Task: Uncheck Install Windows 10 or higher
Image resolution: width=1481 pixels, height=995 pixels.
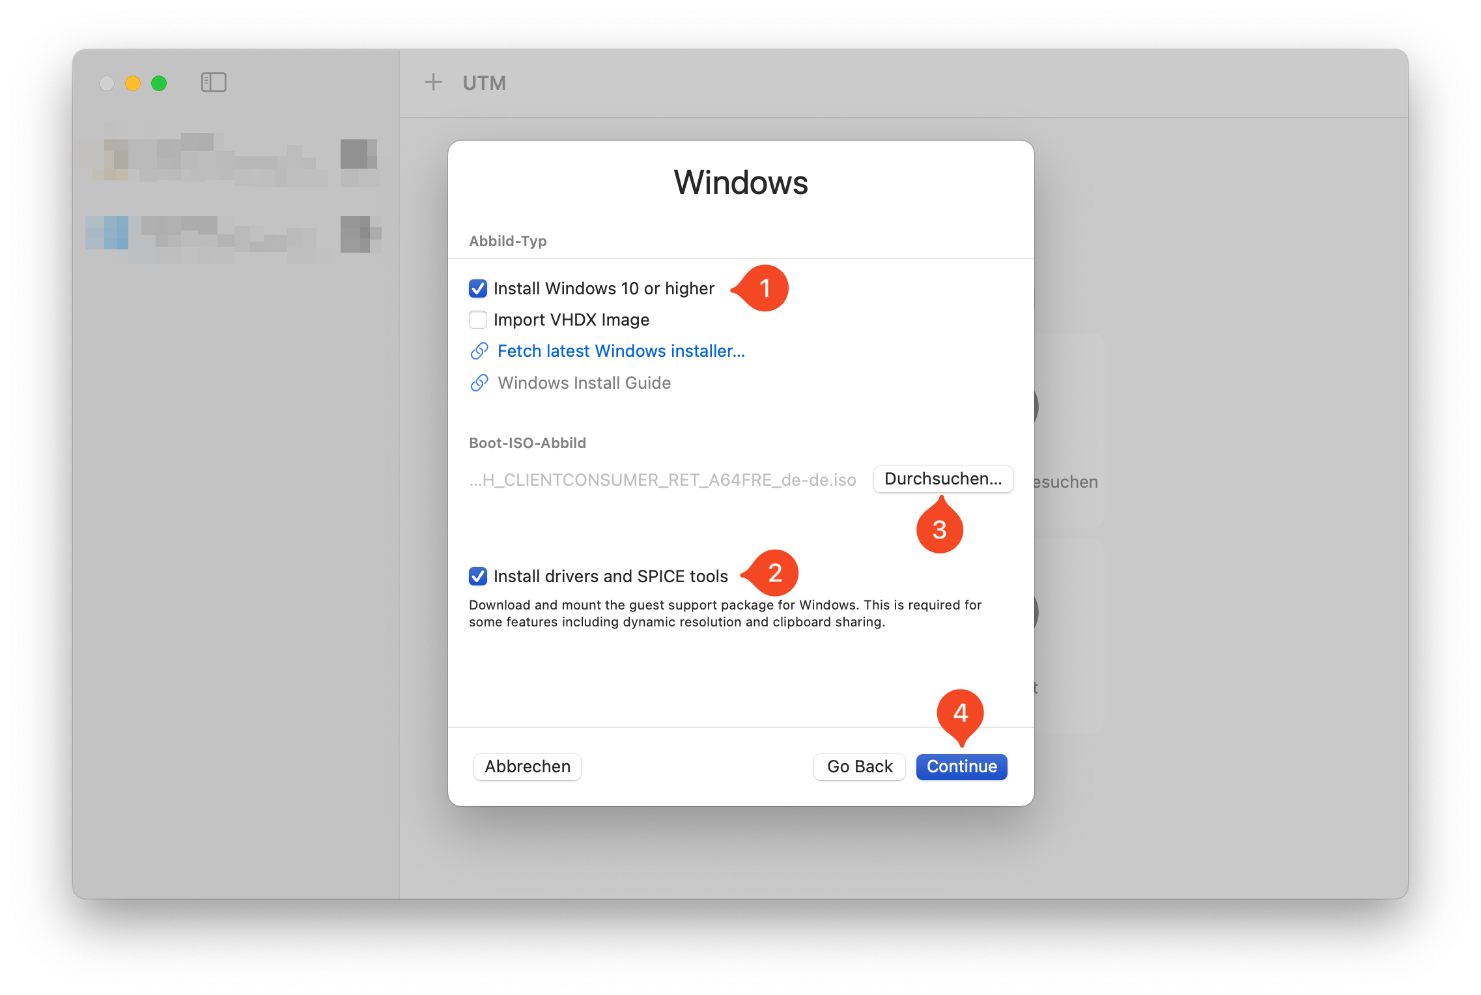Action: tap(478, 288)
